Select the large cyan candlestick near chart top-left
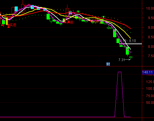 [16, 9]
